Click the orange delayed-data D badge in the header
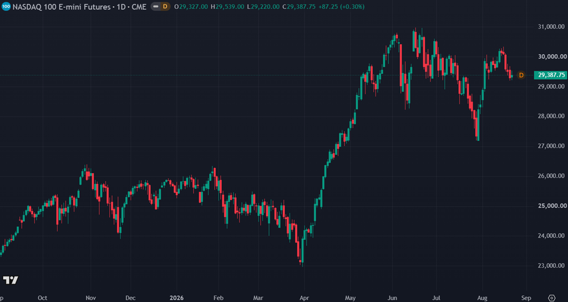The image size is (568, 302). point(165,7)
